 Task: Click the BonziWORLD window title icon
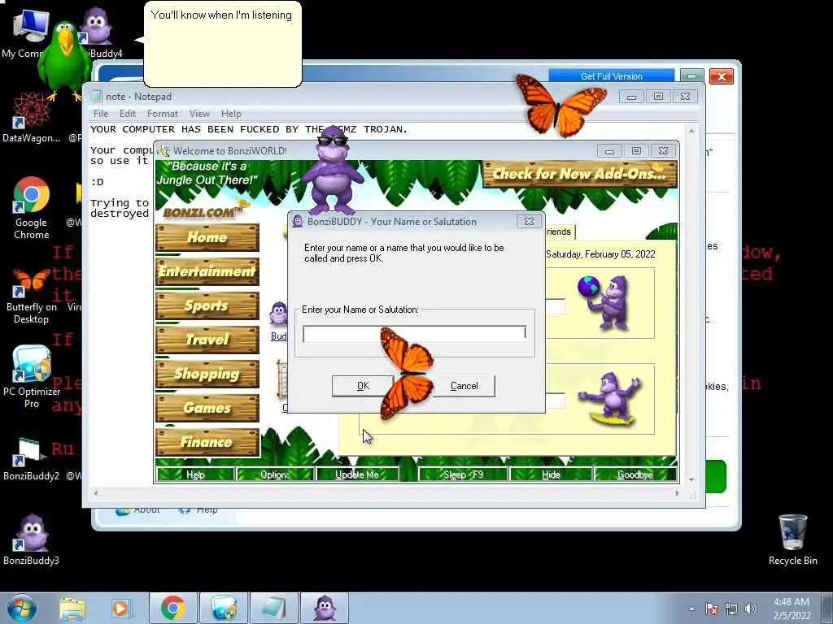pos(164,150)
